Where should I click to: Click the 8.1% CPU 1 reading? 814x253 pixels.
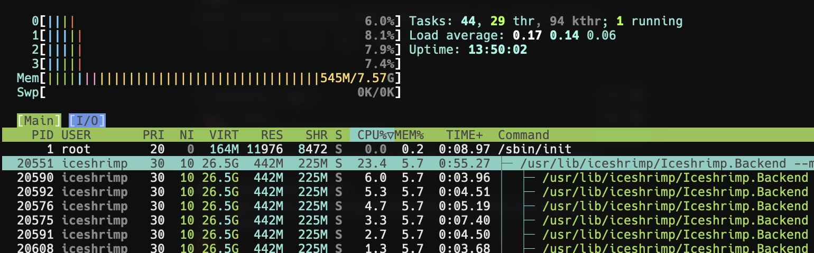coord(380,36)
